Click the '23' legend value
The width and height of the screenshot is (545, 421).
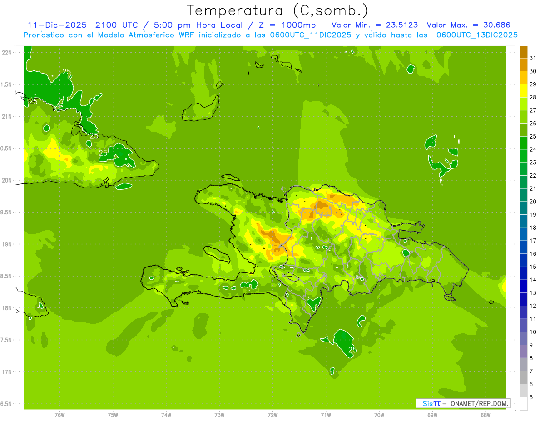click(533, 163)
